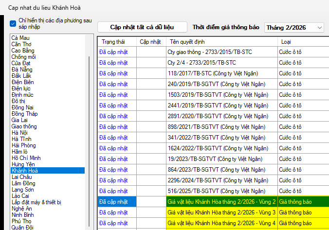Select 'Lắp đặt máy & thiết bị' list entry

coord(37,202)
